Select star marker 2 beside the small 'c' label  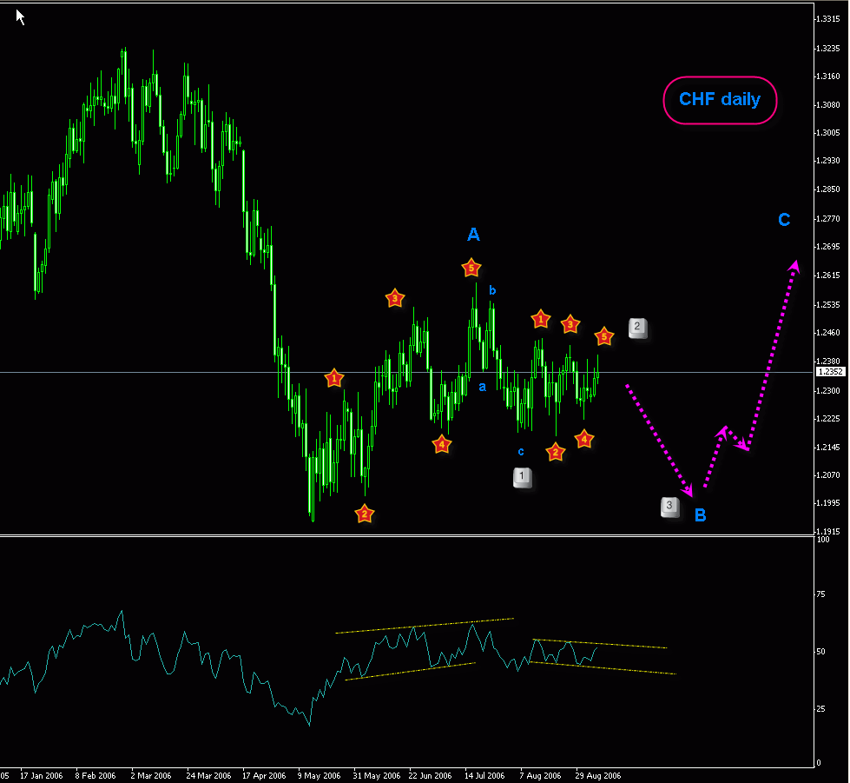(x=555, y=452)
